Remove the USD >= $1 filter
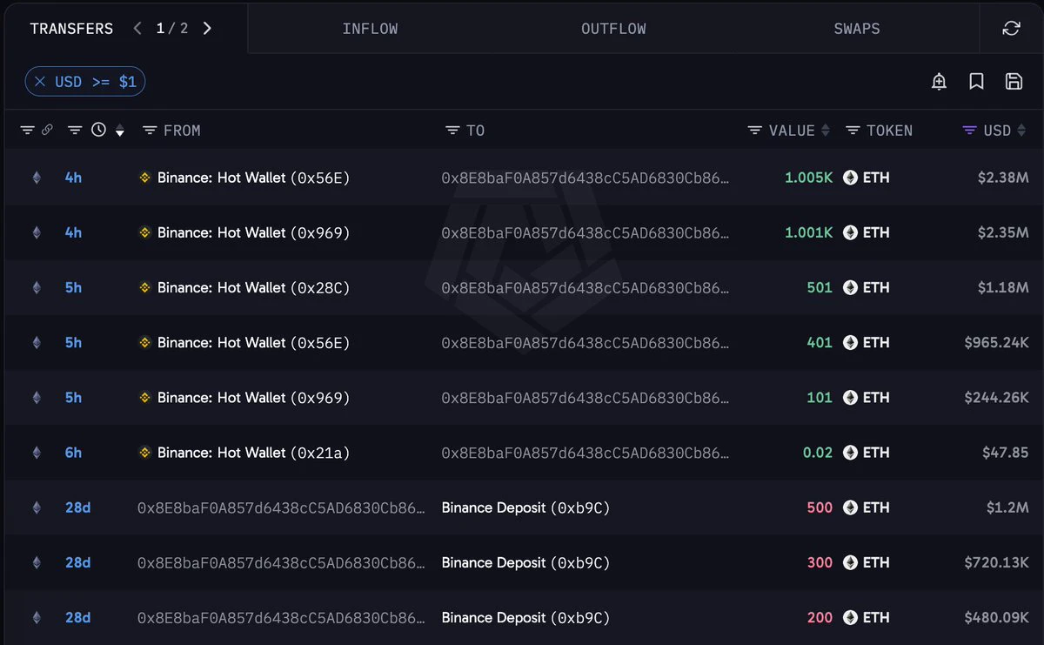Screen dimensions: 1044x645 pos(40,82)
